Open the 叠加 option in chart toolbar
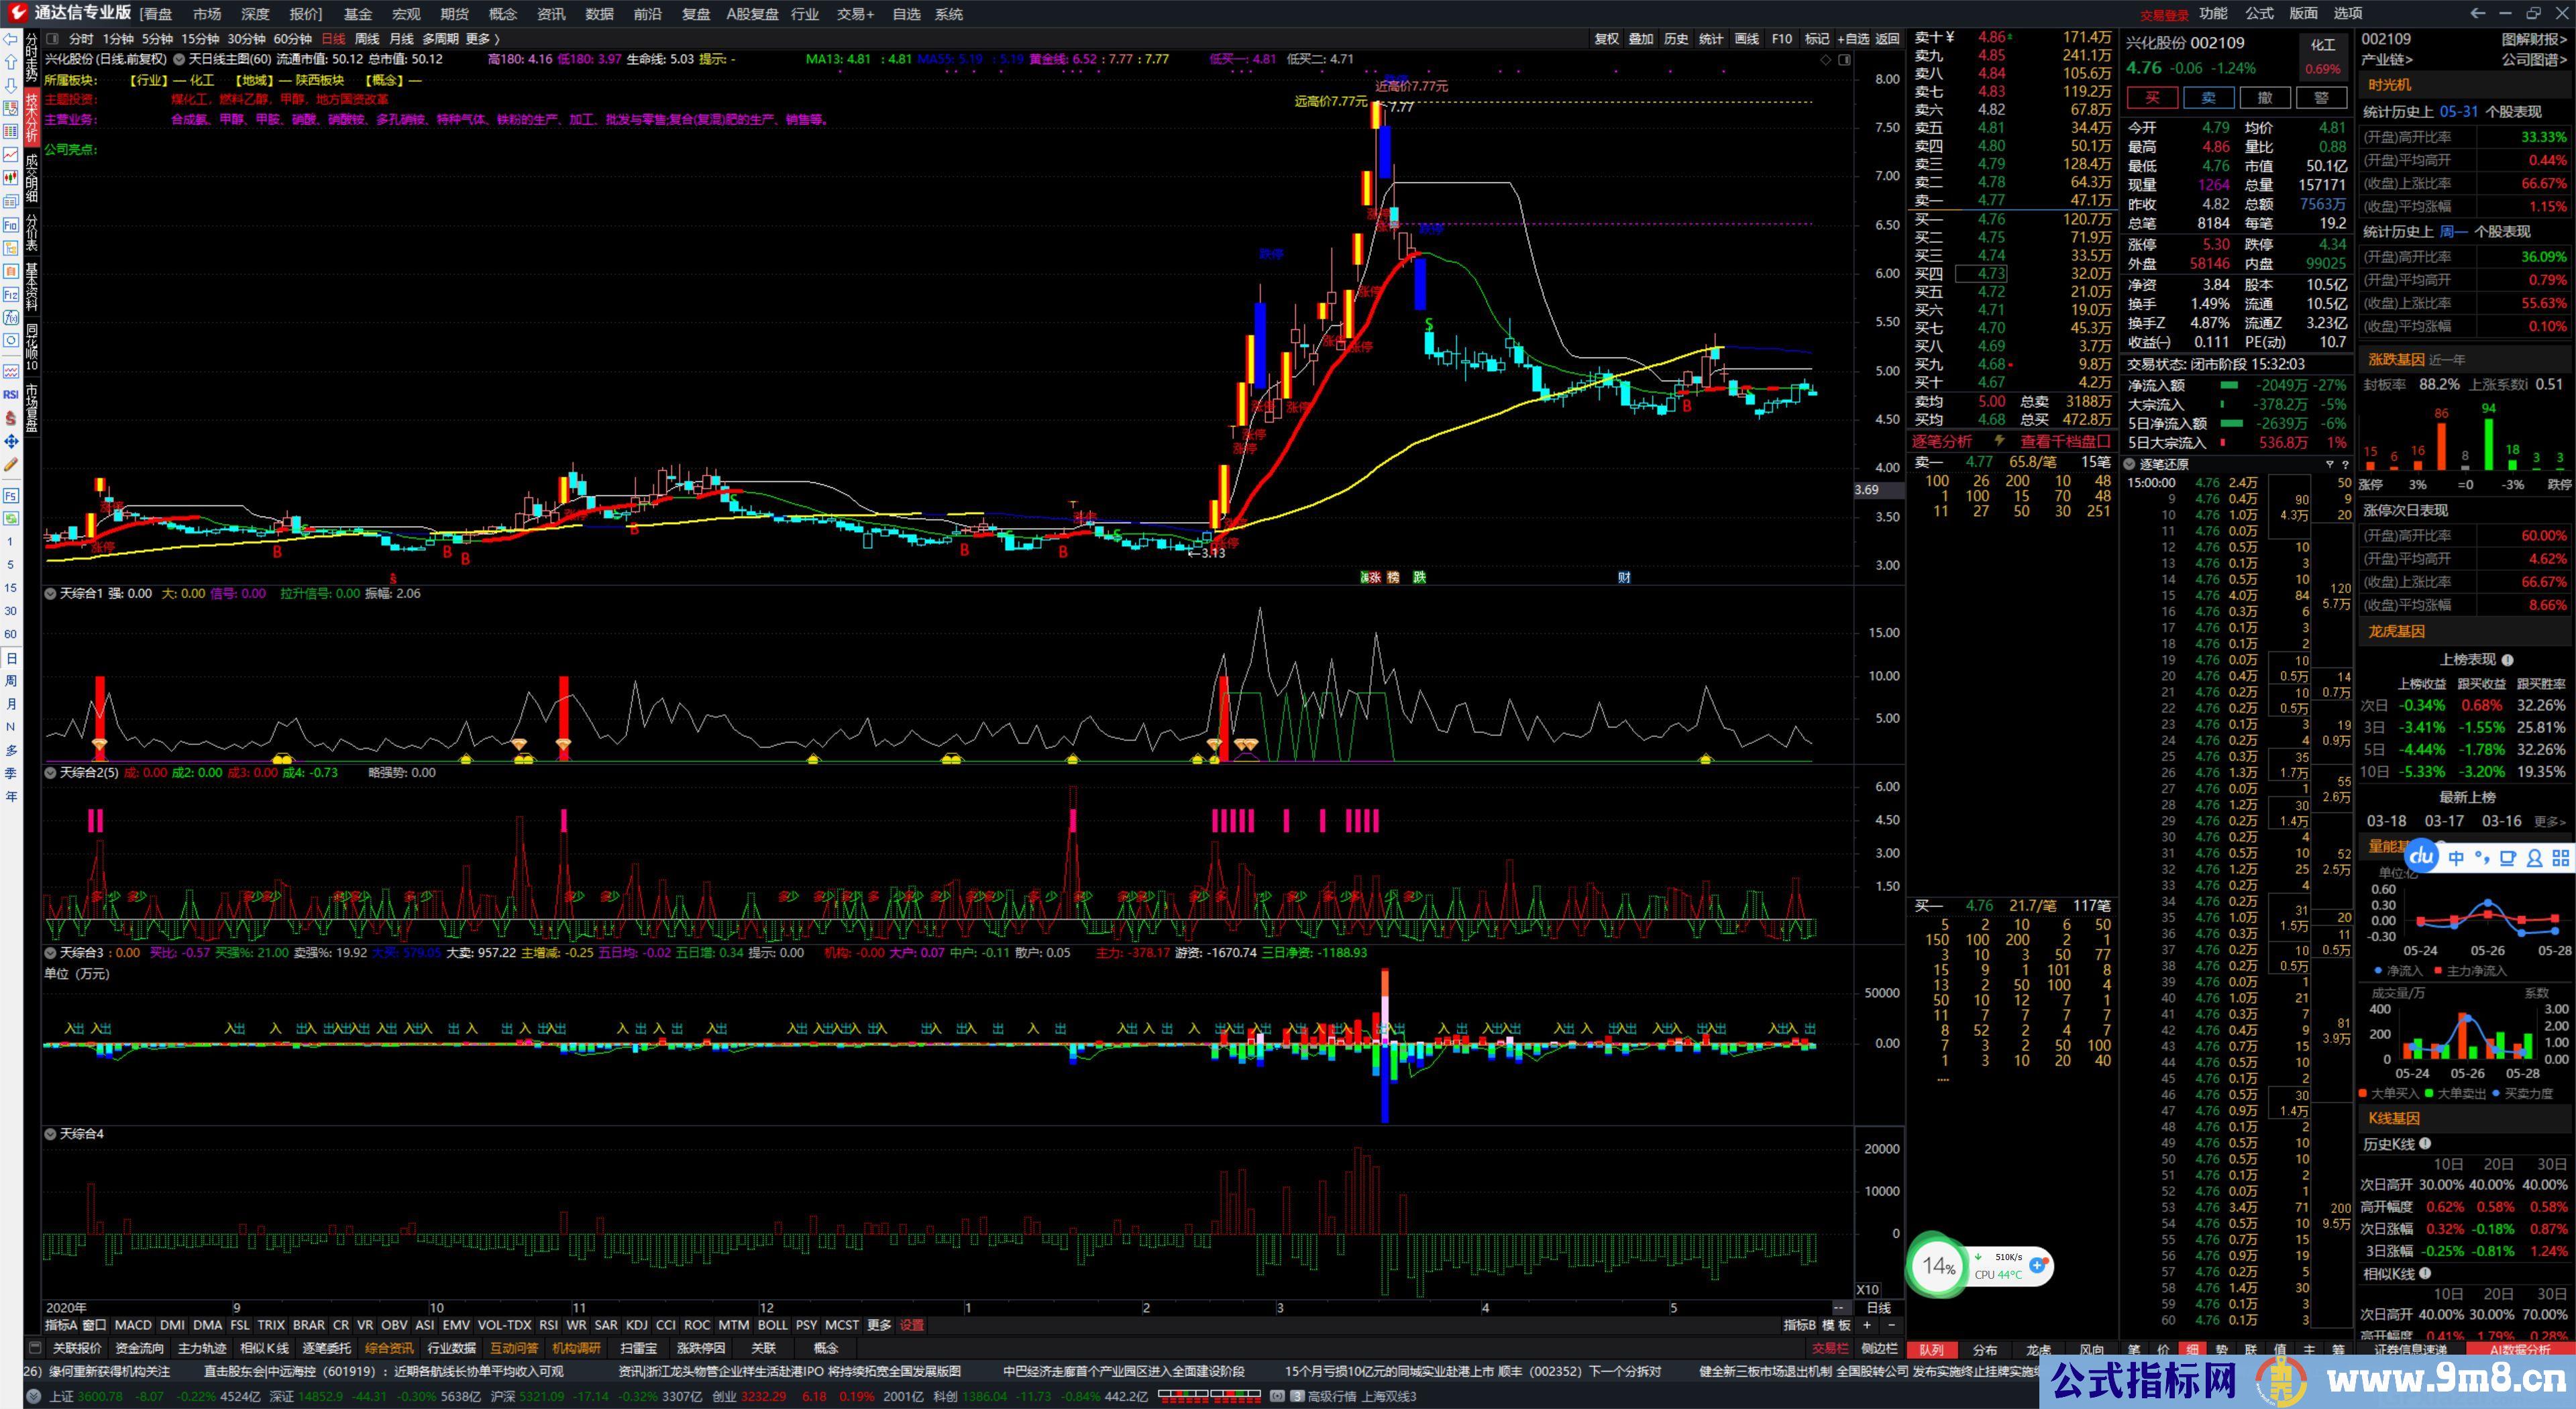This screenshot has width=2576, height=1409. pyautogui.click(x=1641, y=39)
